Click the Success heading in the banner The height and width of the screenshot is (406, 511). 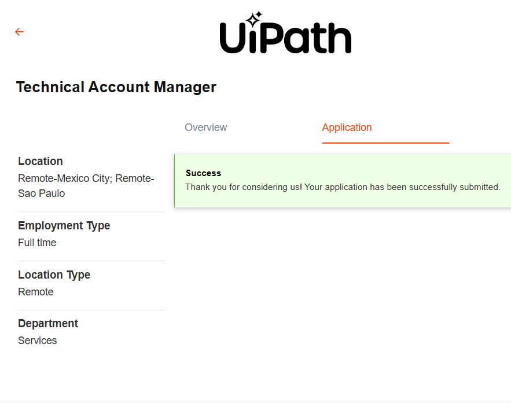point(203,173)
